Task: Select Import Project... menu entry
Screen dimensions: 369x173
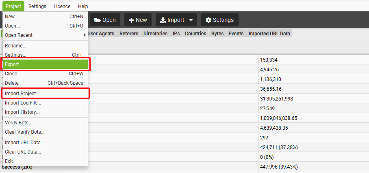Action: tap(45, 94)
